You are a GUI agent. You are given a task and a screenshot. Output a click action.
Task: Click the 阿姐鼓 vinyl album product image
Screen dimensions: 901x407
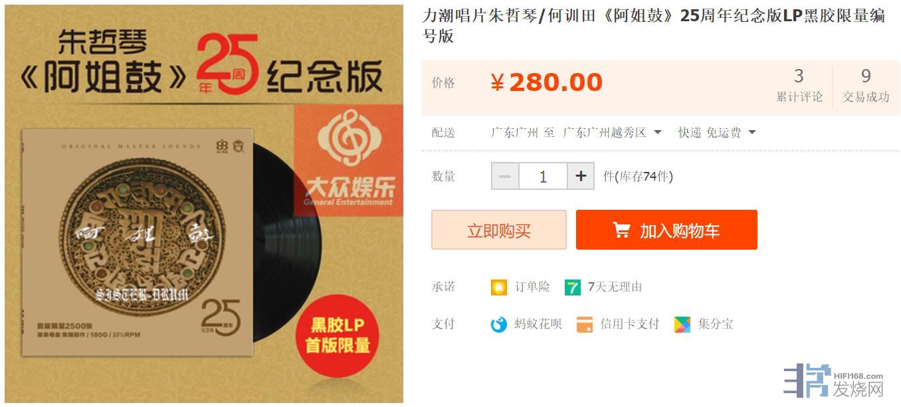click(204, 204)
